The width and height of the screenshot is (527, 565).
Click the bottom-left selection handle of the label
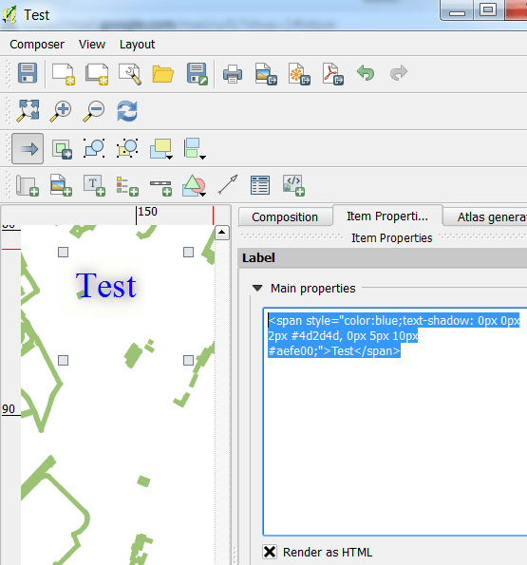coord(63,360)
